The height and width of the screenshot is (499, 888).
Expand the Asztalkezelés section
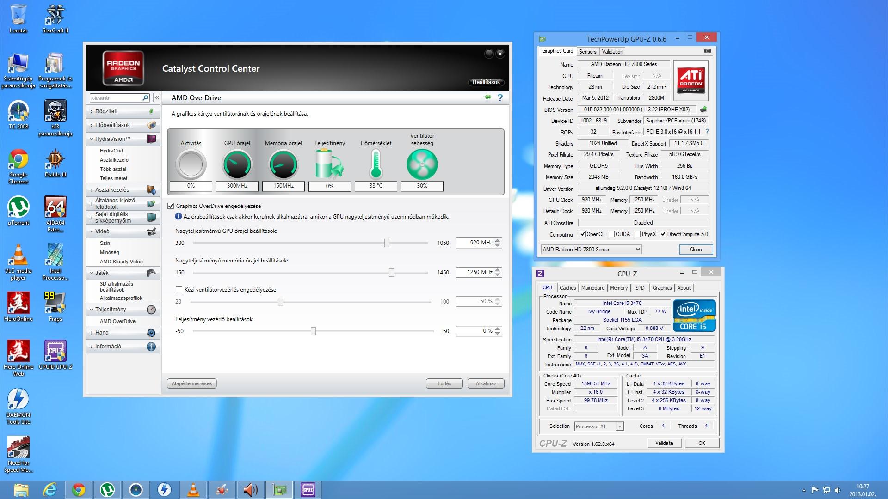tap(123, 190)
